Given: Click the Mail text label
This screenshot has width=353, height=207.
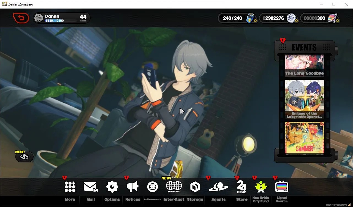Looking at the screenshot, I should click(91, 199).
